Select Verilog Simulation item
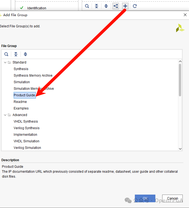189x208 pixels. coord(27,148)
